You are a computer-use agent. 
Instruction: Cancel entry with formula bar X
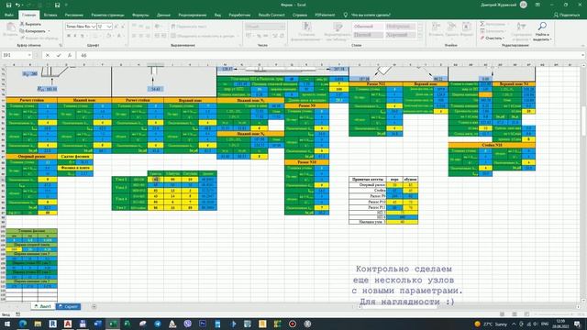tap(48, 55)
